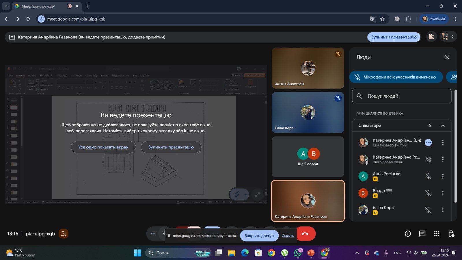
Task: Click the people panel scrollbar
Action: tap(456, 146)
